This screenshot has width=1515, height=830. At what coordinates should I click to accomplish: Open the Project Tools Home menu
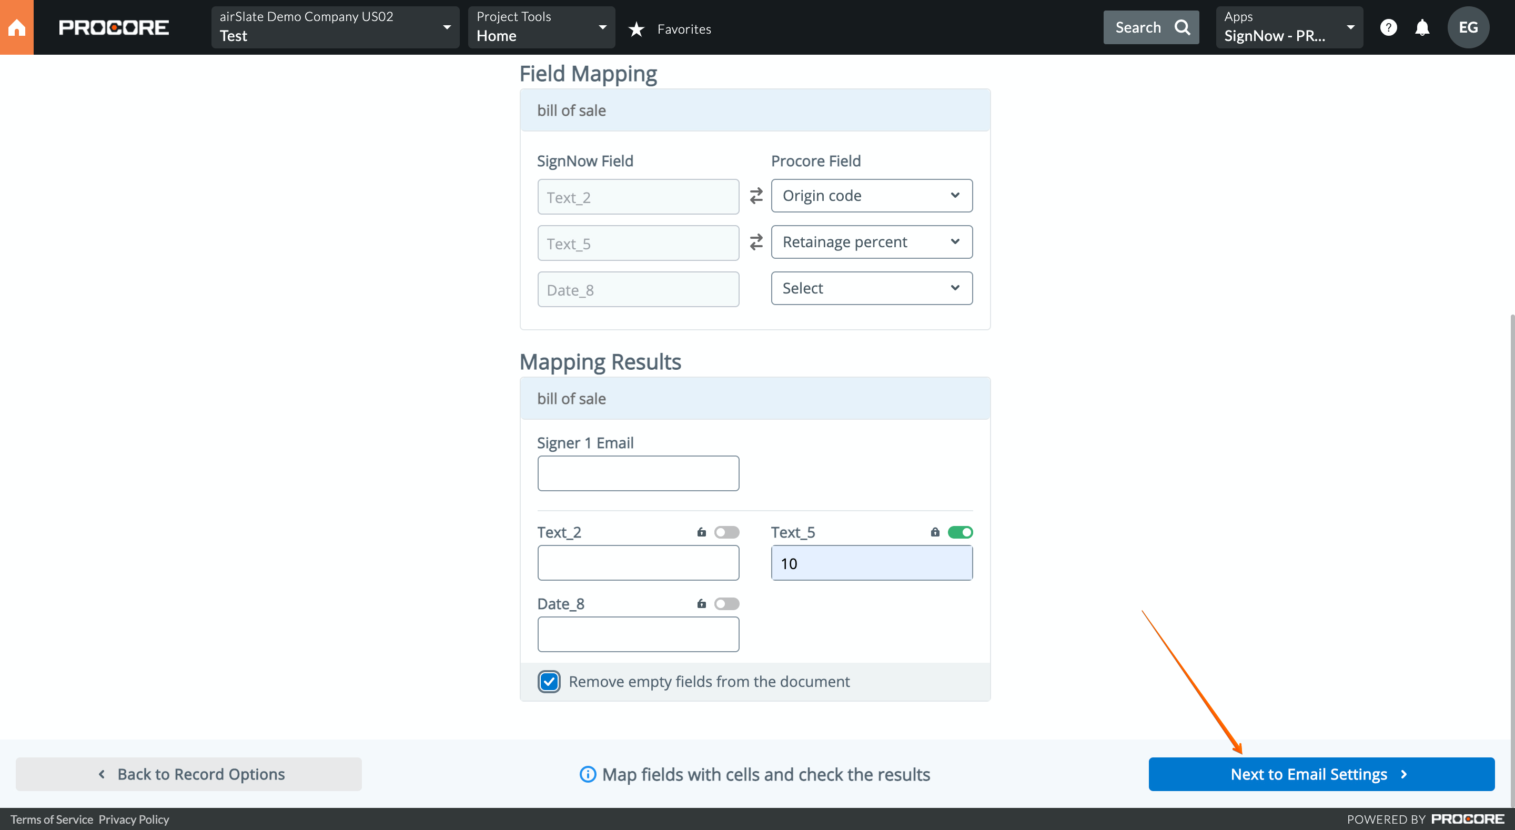(x=541, y=28)
